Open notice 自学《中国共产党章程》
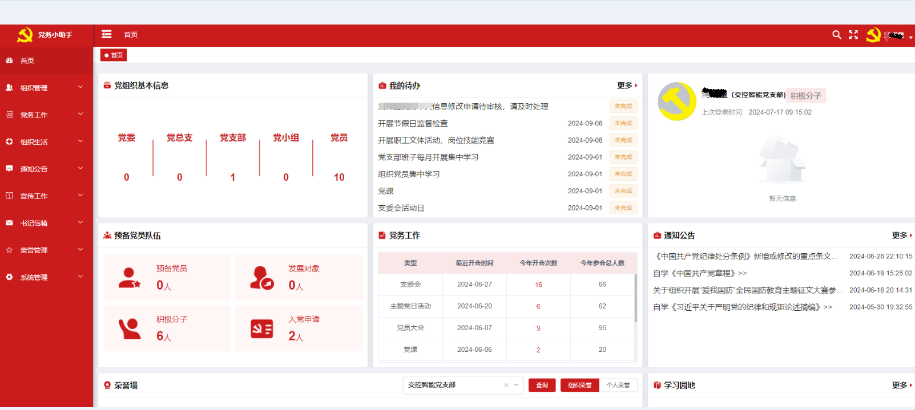Screen dimensions: 915x410 pyautogui.click(x=700, y=273)
